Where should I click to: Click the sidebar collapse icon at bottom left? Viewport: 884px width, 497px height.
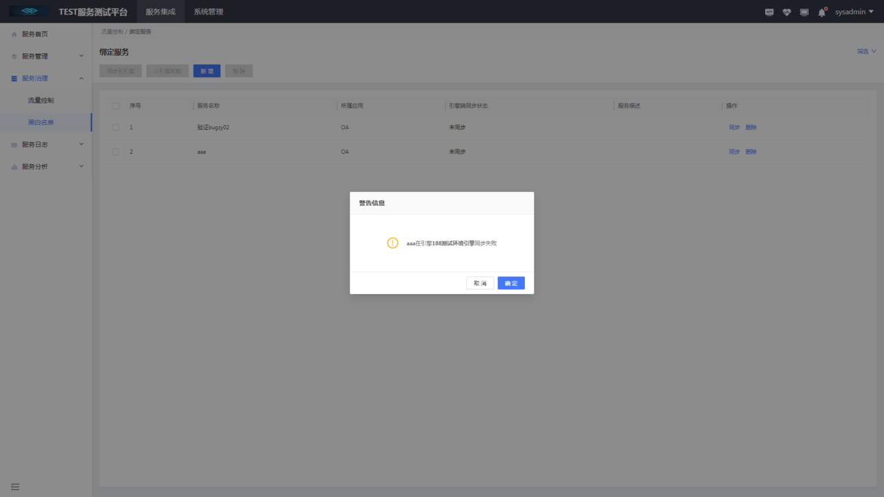(x=15, y=487)
